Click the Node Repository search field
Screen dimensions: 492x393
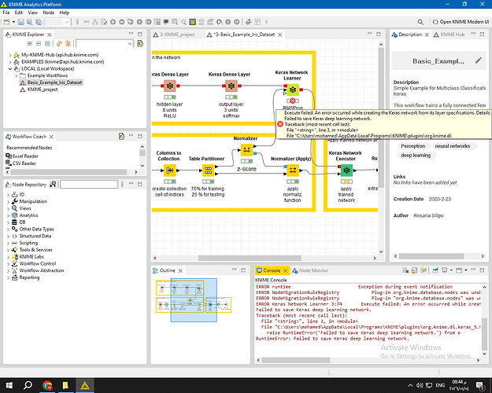tap(89, 184)
